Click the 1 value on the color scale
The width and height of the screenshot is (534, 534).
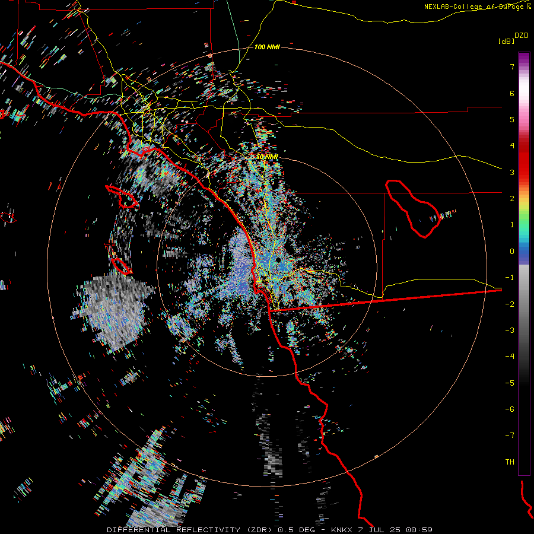point(512,225)
